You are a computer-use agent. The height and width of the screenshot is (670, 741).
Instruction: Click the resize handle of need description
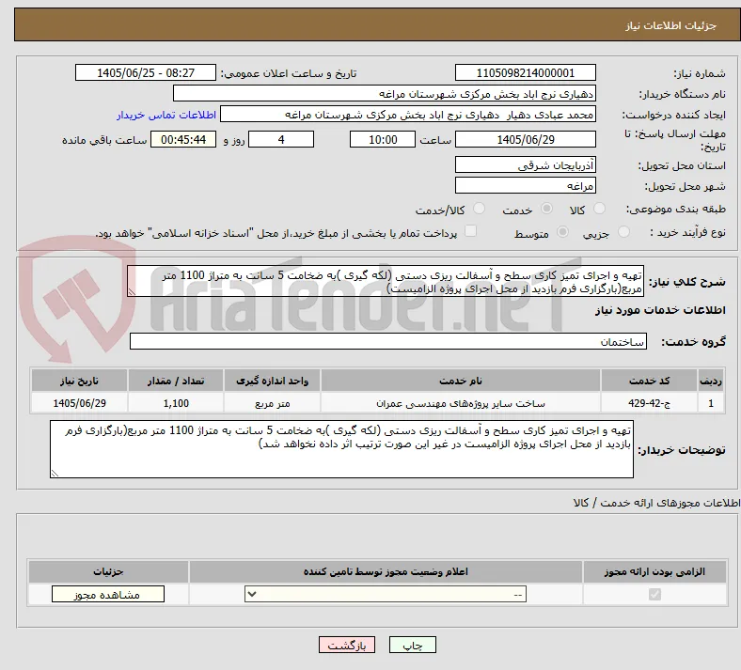point(132,292)
